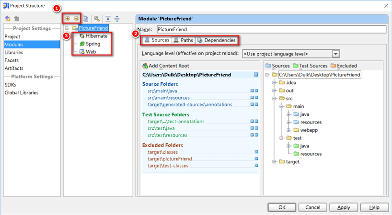Go to Artifacts settings
The image size is (392, 215).
tap(14, 68)
